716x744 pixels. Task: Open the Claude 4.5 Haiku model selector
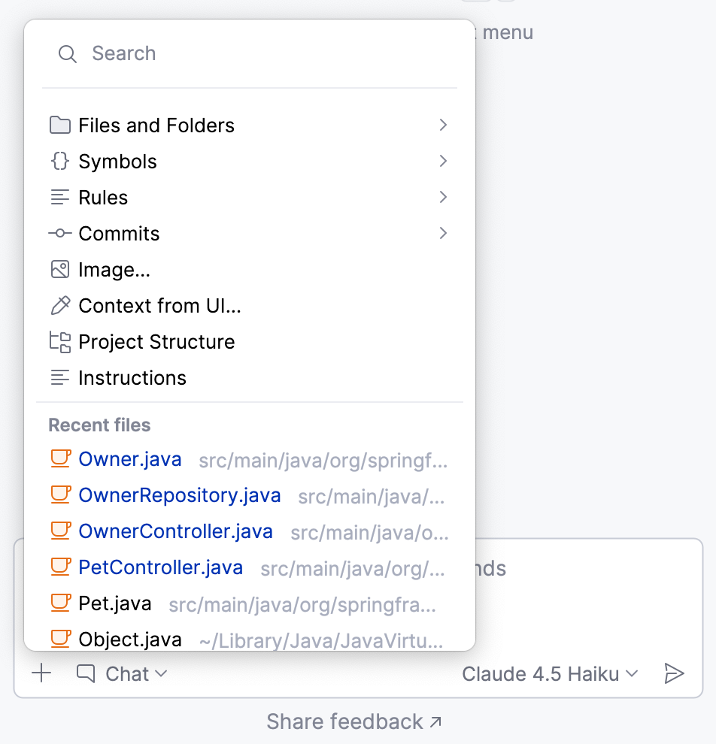[550, 674]
